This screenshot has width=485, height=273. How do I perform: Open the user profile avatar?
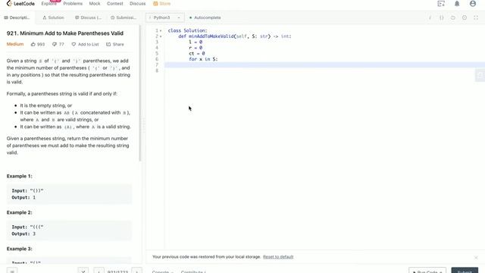click(x=473, y=4)
